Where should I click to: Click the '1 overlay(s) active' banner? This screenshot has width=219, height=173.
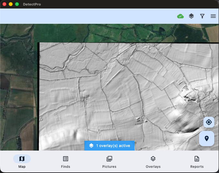coord(109,146)
